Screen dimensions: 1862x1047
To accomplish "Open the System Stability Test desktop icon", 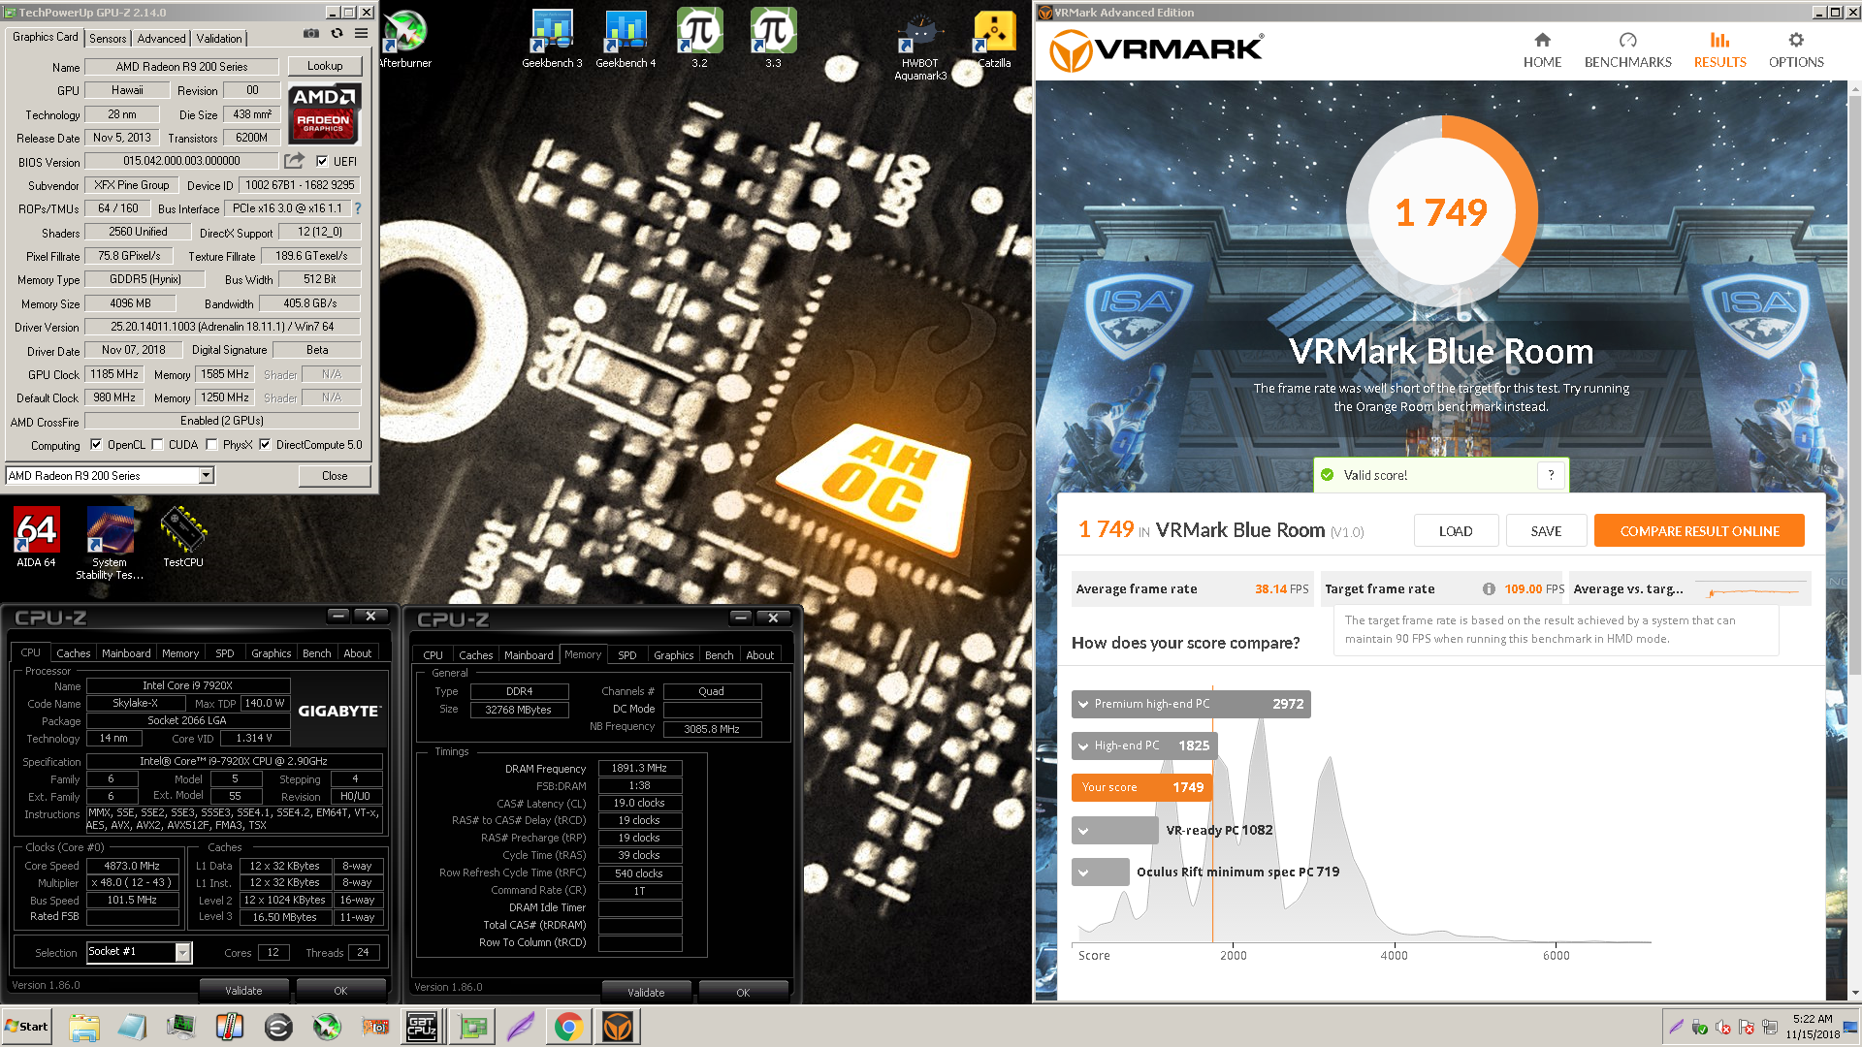I will point(110,544).
